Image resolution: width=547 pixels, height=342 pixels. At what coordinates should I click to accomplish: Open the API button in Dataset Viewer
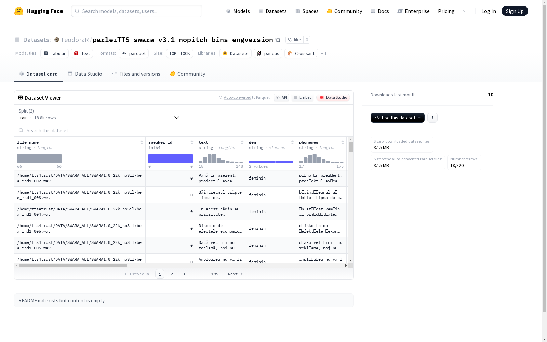[281, 97]
